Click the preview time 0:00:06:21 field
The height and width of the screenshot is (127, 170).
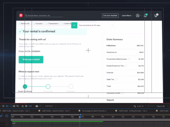49,106
